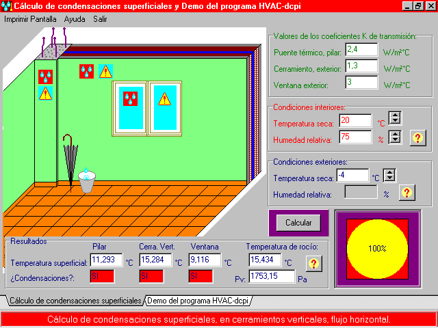This screenshot has height=328, width=438.
Task: Click the warning triangle on right window pane
Action: pyautogui.click(x=164, y=98)
